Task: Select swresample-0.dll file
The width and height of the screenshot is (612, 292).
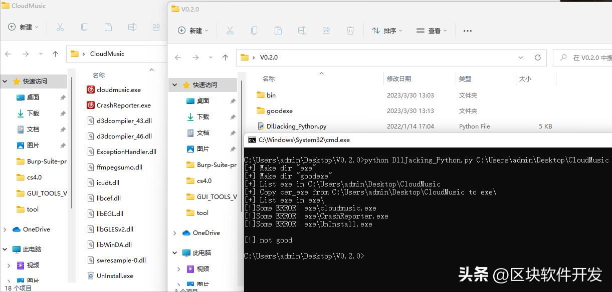Action: (116, 260)
